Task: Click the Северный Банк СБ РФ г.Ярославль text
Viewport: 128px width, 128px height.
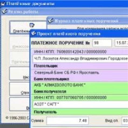Action: pyautogui.click(x=67, y=73)
